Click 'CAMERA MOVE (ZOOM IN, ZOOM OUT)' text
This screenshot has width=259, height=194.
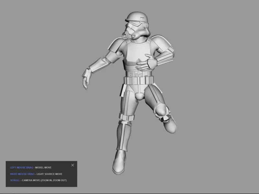tap(44, 180)
